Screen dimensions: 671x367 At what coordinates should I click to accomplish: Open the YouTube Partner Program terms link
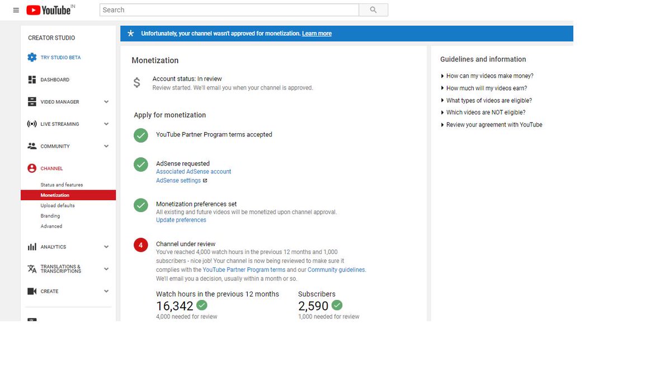244,270
